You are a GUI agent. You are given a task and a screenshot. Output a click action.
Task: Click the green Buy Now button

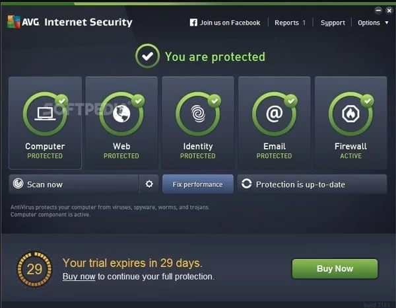(x=335, y=268)
